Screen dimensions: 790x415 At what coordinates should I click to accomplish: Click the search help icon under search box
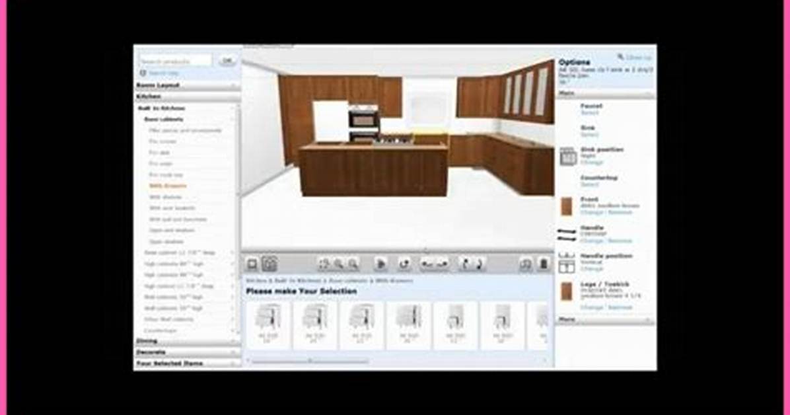pos(143,73)
